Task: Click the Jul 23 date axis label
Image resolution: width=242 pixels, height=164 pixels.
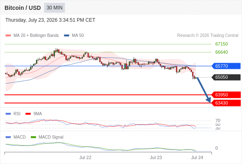Action: coord(156,158)
